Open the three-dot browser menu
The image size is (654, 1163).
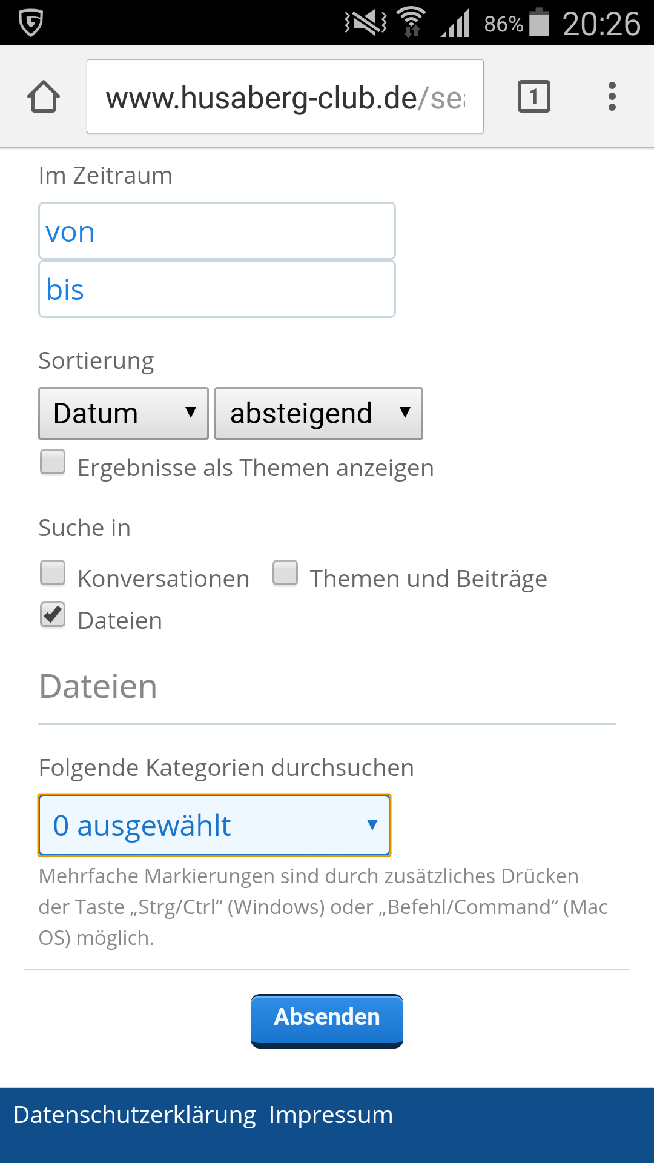(x=612, y=97)
